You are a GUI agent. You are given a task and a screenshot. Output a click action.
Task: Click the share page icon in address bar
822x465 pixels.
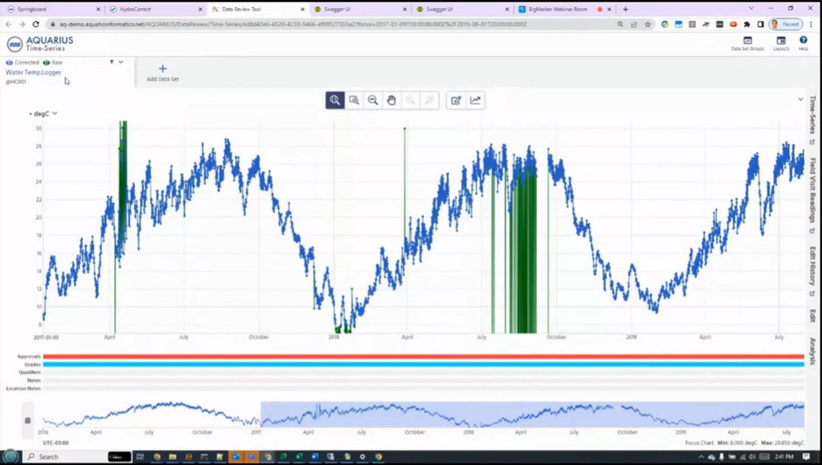point(634,24)
